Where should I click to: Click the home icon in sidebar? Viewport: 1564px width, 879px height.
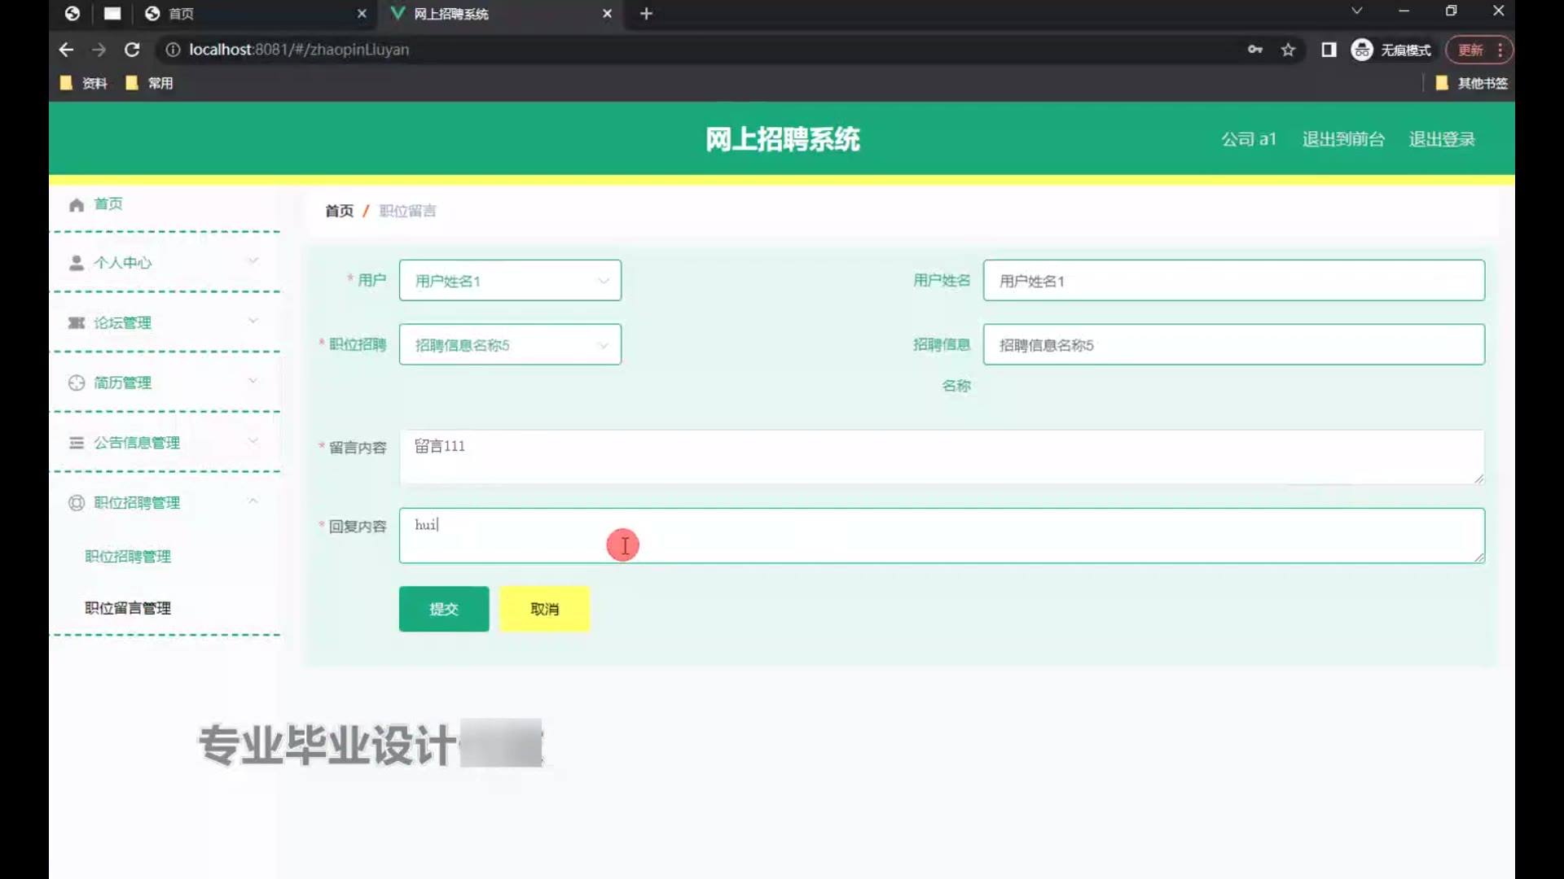click(x=77, y=204)
